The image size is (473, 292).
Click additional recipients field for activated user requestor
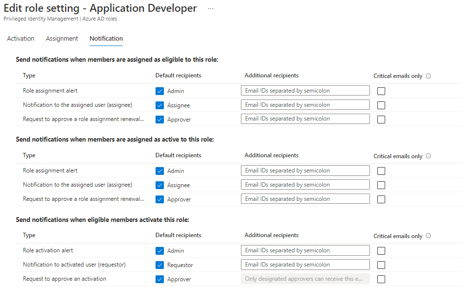point(305,265)
